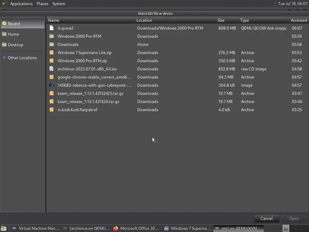Select Windows 7 Supernano Lite.zip file name
309x232 pixels.
coord(84,53)
